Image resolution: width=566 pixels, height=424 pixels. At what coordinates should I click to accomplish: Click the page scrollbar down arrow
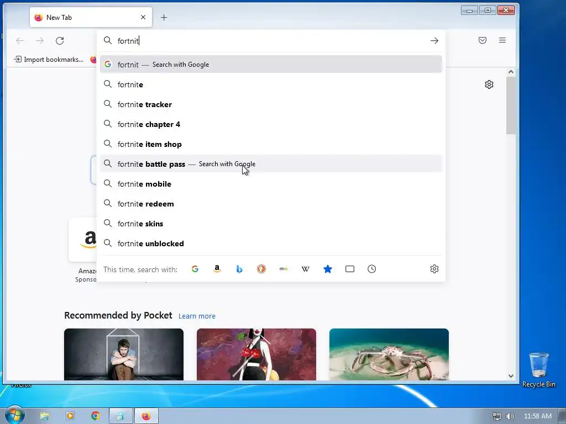(x=511, y=375)
